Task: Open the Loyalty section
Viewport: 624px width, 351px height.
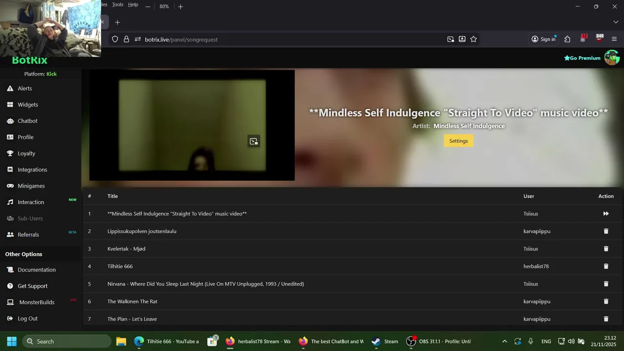Action: click(x=26, y=153)
